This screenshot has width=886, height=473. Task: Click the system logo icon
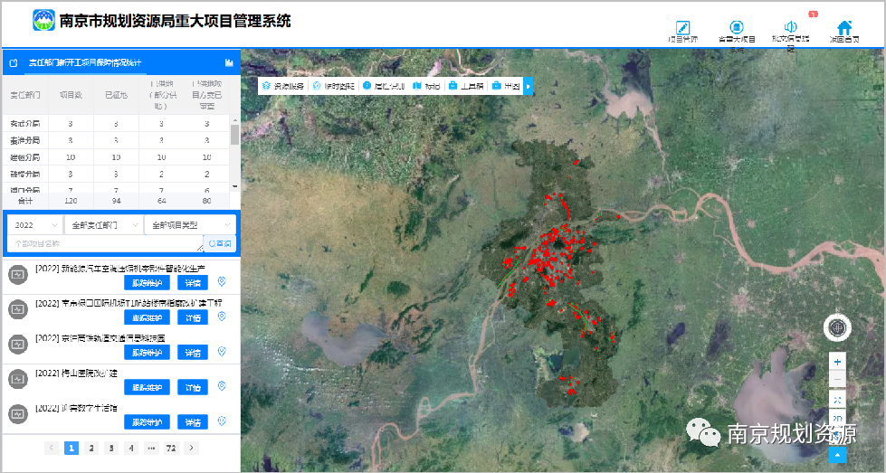44,20
